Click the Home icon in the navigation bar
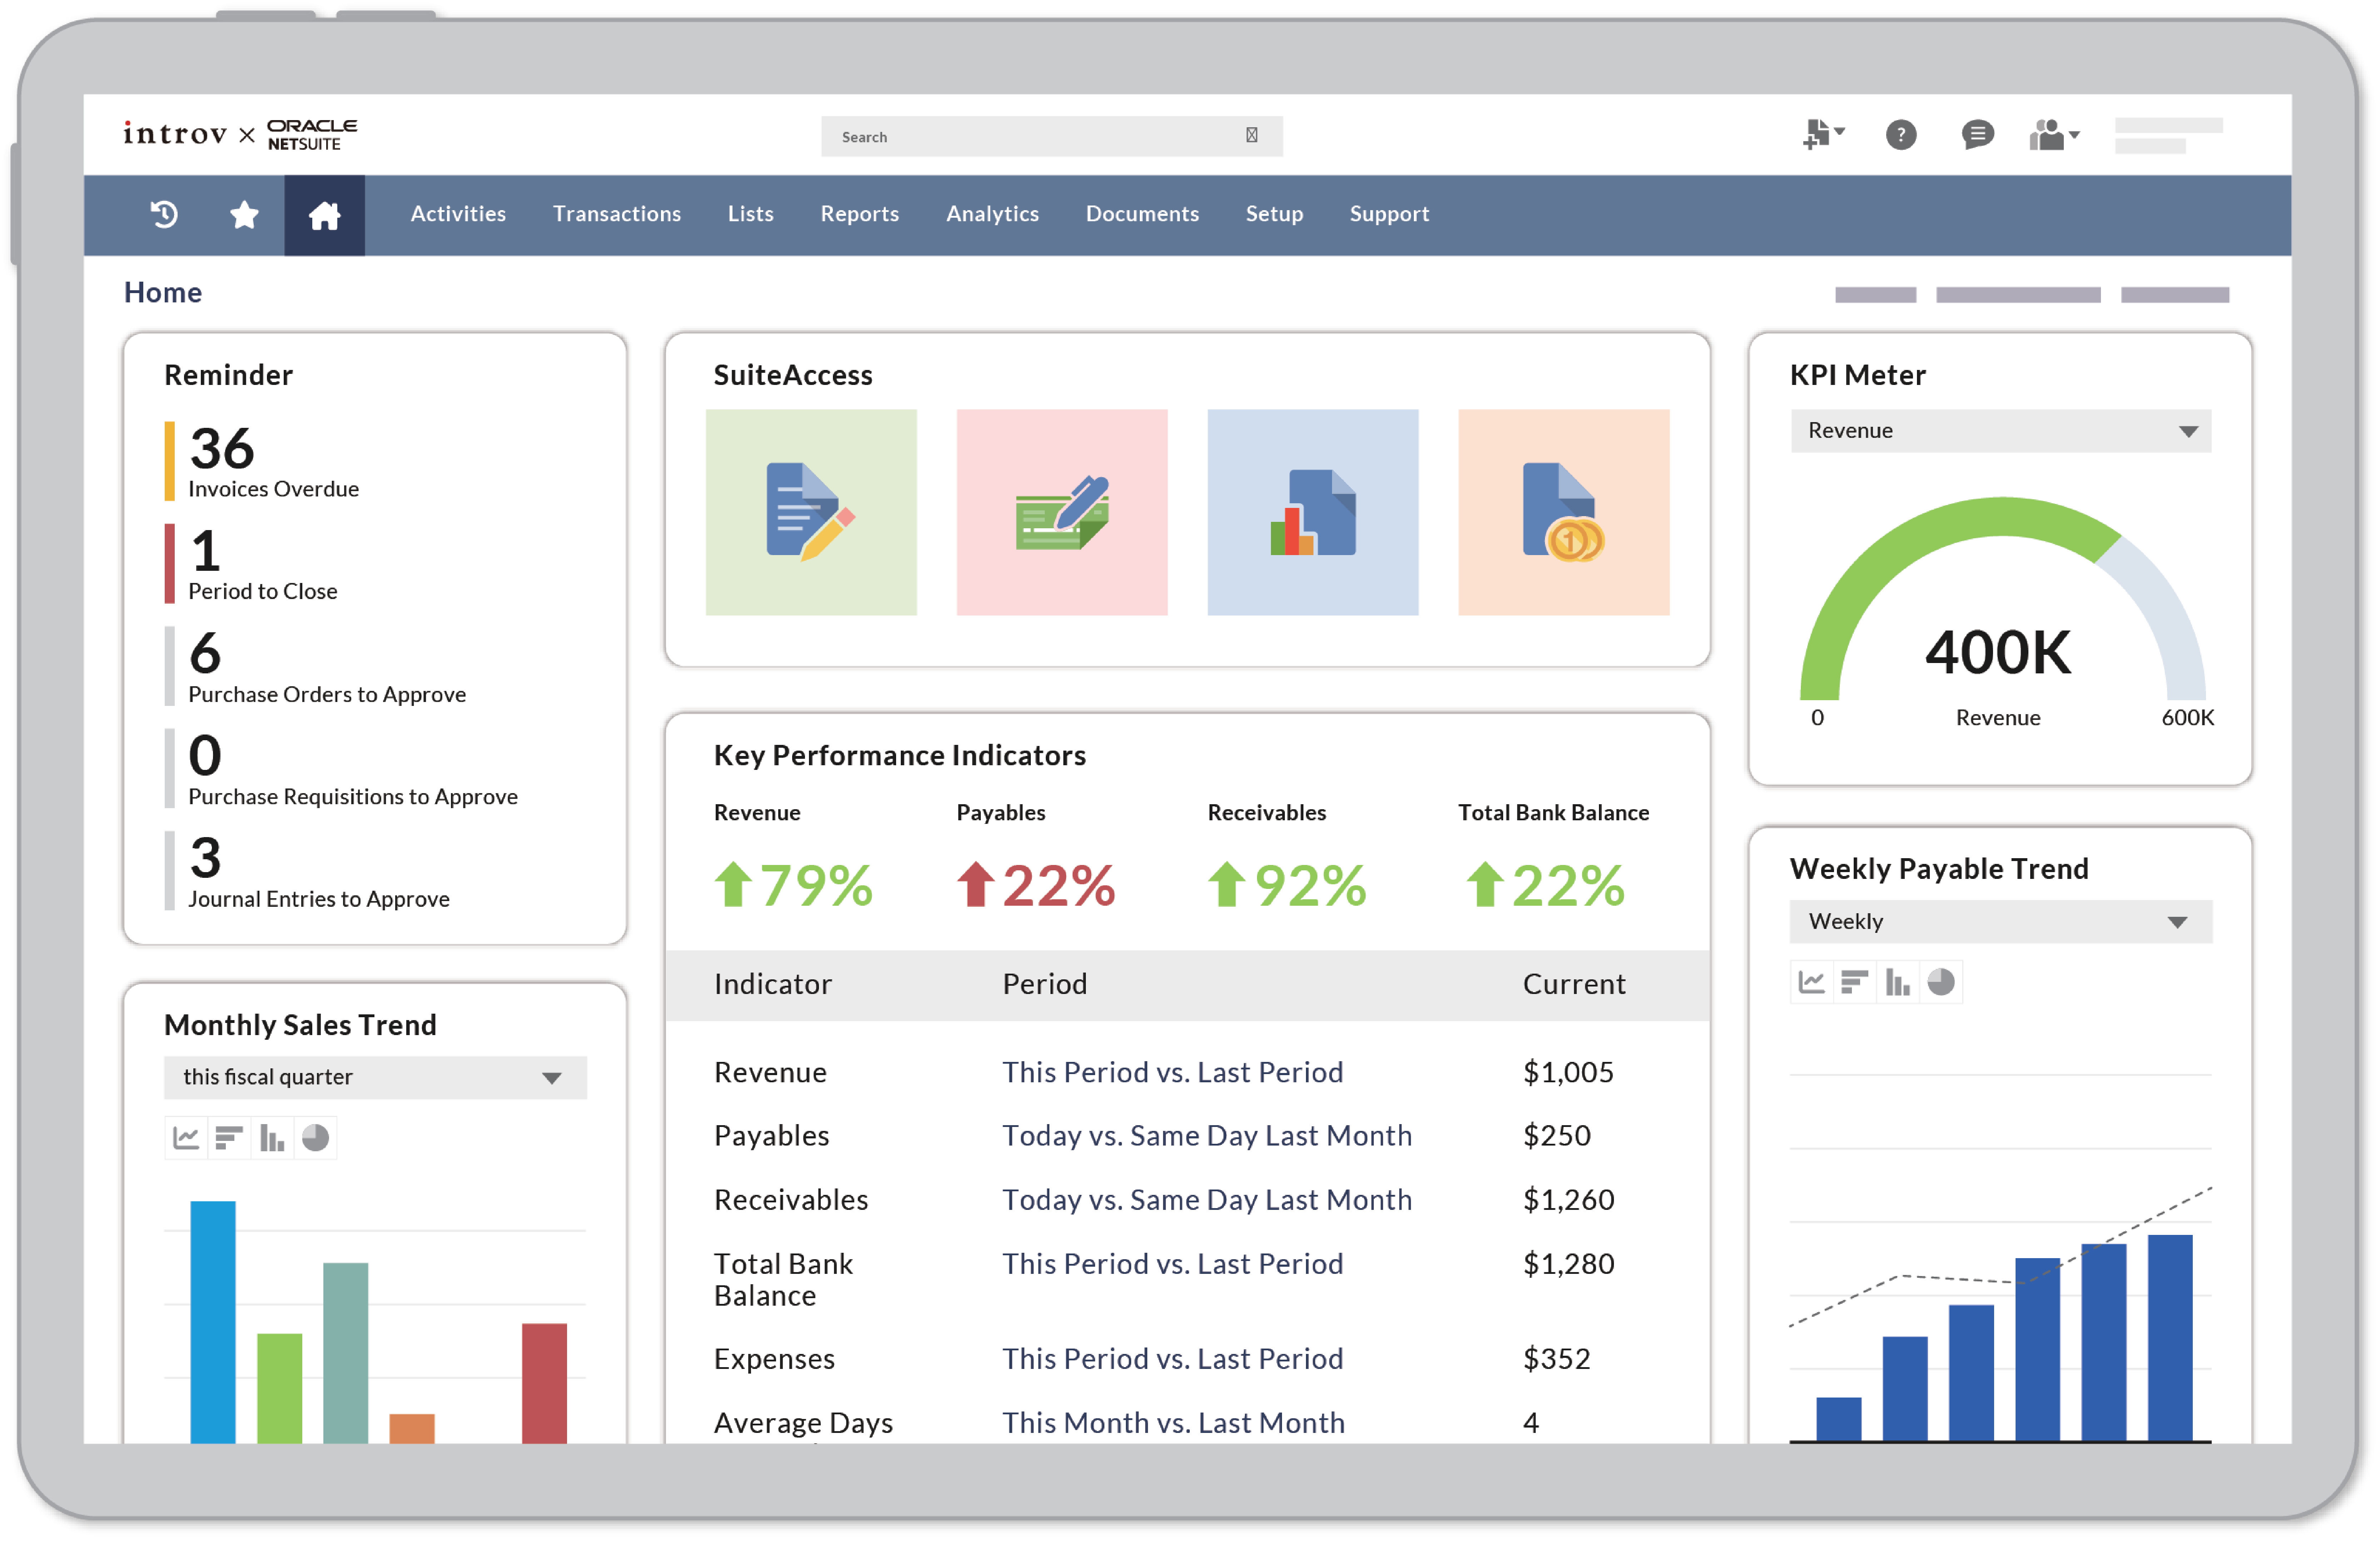 324,214
